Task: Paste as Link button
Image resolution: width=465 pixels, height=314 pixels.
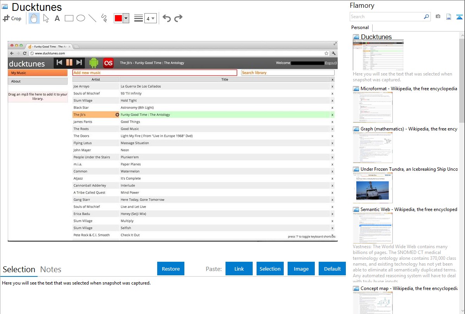Action: [239, 269]
